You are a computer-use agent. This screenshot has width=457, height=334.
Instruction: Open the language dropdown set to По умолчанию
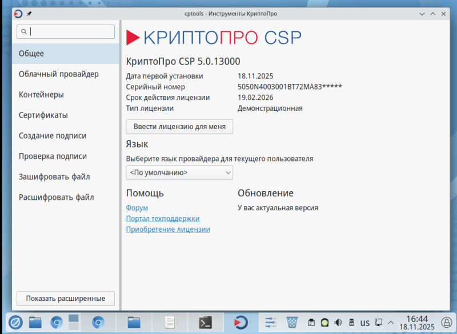pos(179,172)
